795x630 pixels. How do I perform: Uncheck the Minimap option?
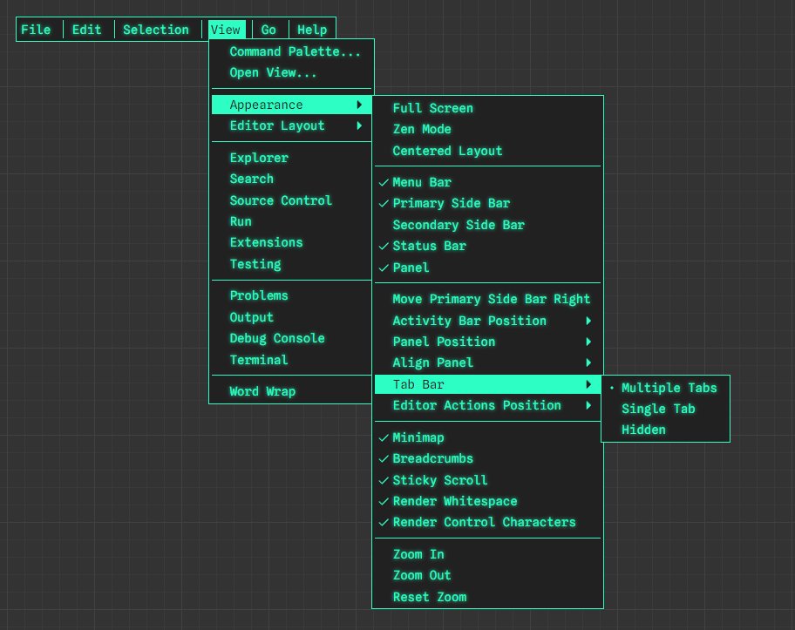pos(488,437)
